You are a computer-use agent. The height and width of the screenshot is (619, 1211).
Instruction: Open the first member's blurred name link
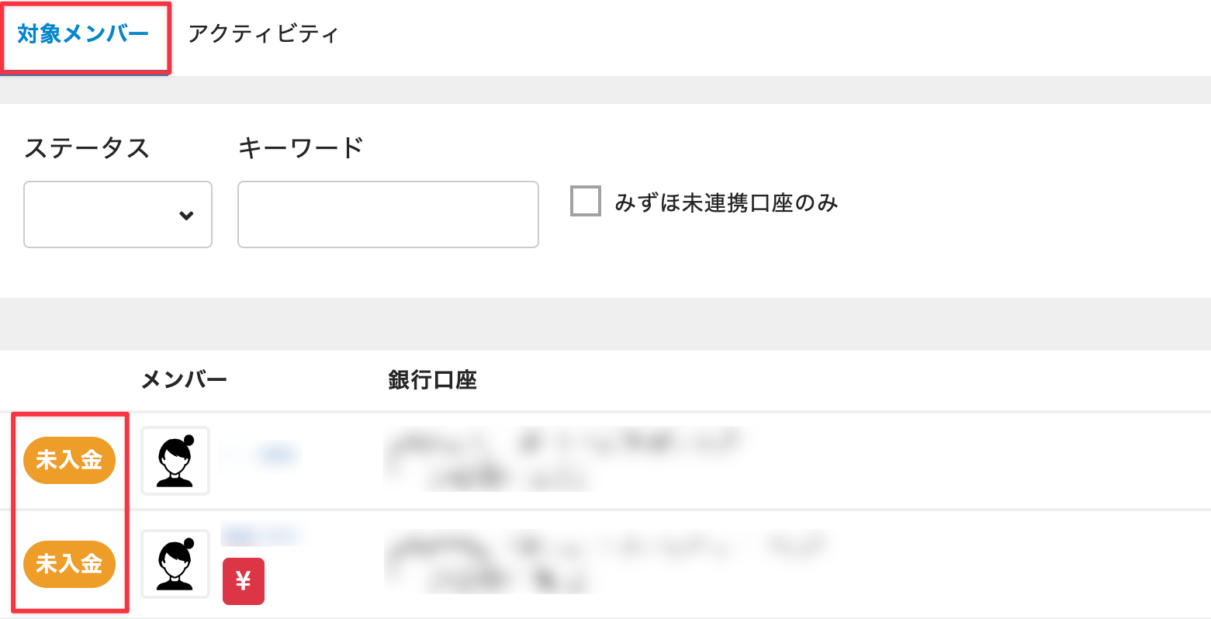coord(261,455)
